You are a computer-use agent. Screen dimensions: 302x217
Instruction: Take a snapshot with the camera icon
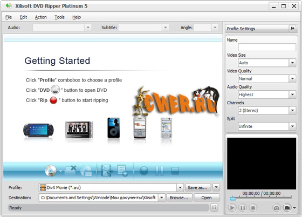[x=276, y=208]
